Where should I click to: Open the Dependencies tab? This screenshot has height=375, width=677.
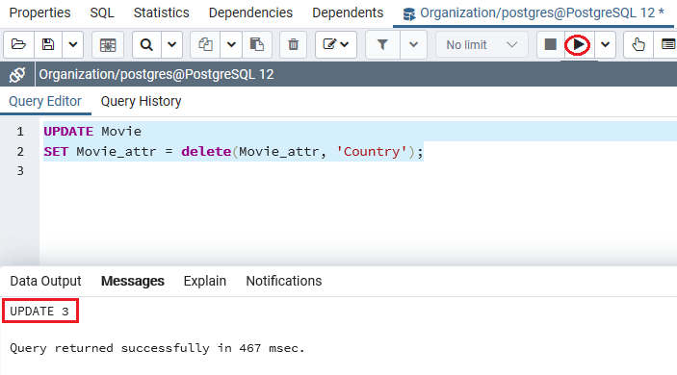[250, 12]
